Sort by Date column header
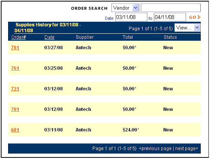The width and height of the screenshot is (210, 159). [49, 37]
